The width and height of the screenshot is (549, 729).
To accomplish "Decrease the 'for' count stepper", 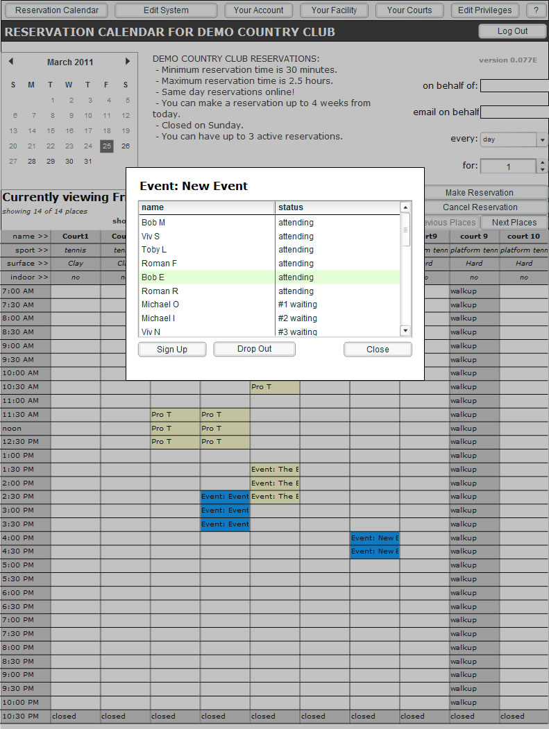I will (x=542, y=170).
